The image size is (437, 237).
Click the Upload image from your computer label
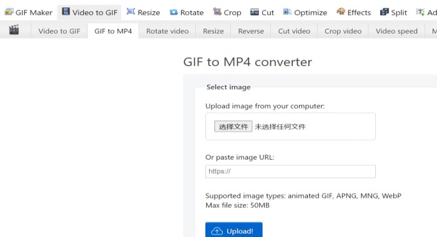point(265,106)
